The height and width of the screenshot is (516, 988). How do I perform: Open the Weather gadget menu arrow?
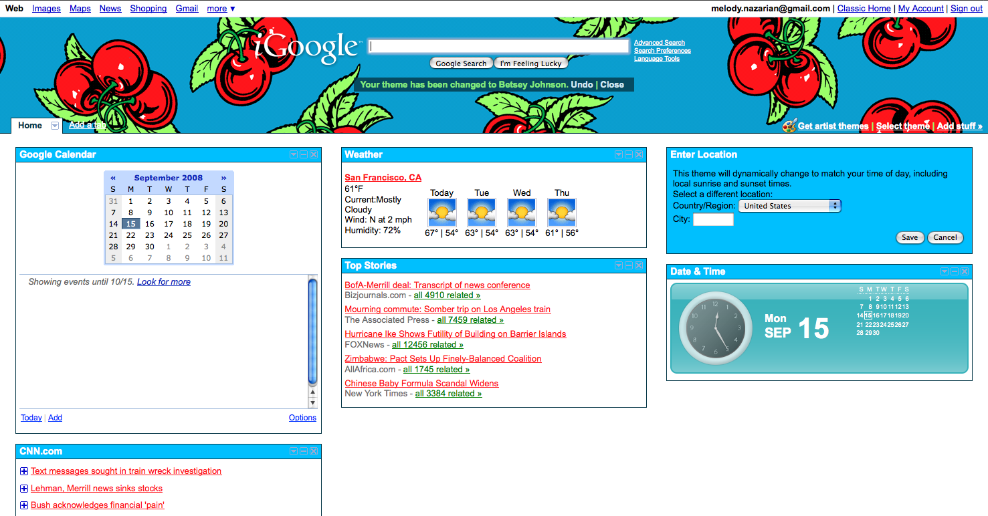pyautogui.click(x=619, y=154)
